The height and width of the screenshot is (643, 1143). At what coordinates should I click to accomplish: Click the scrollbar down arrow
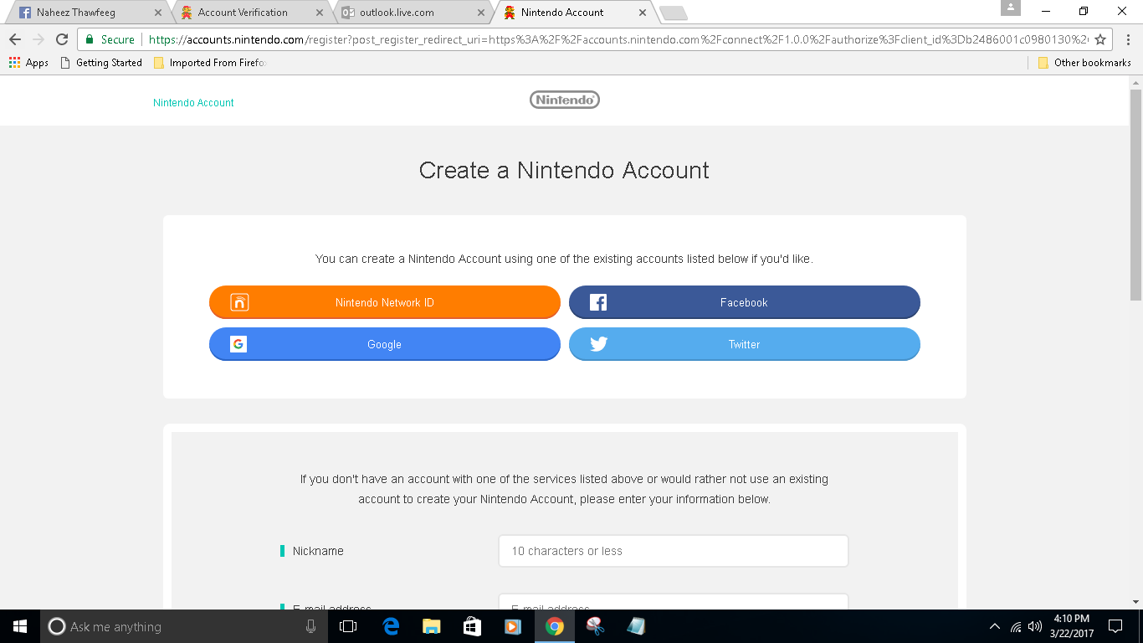point(1135,601)
